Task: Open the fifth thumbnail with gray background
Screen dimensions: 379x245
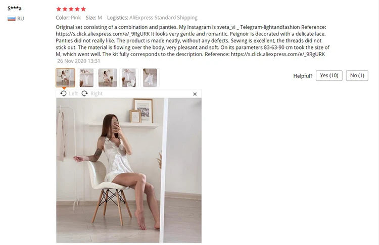Action: (x=150, y=78)
